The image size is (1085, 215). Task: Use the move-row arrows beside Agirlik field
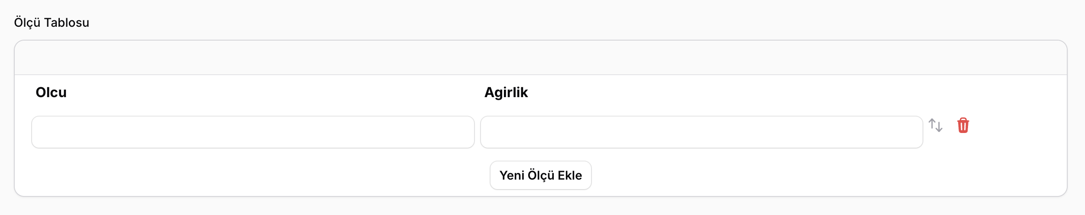coord(936,125)
